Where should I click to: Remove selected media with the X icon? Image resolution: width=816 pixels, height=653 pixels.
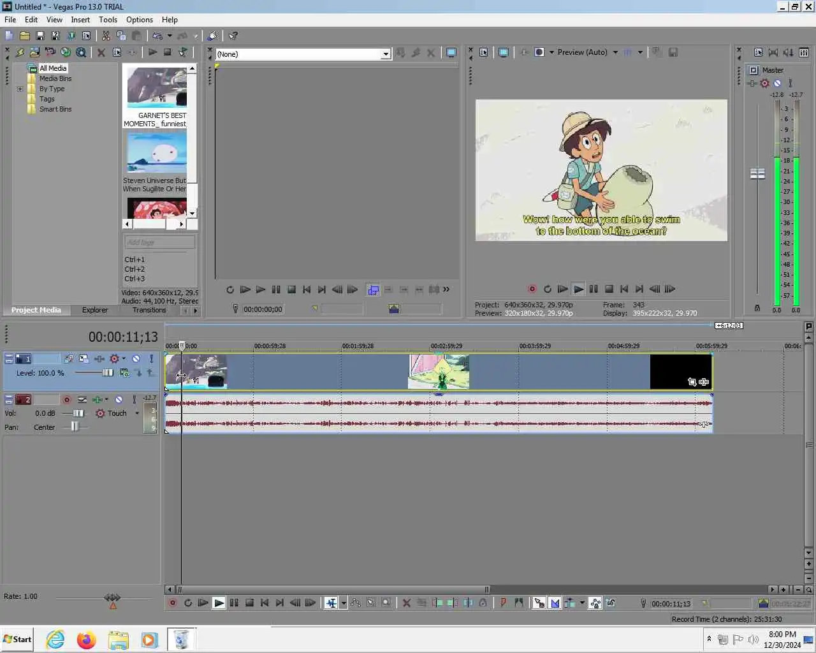point(101,52)
